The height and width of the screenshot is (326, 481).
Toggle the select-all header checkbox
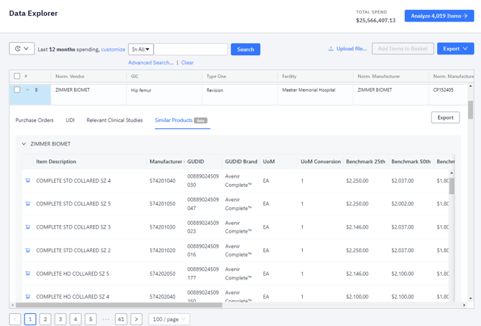pyautogui.click(x=17, y=76)
